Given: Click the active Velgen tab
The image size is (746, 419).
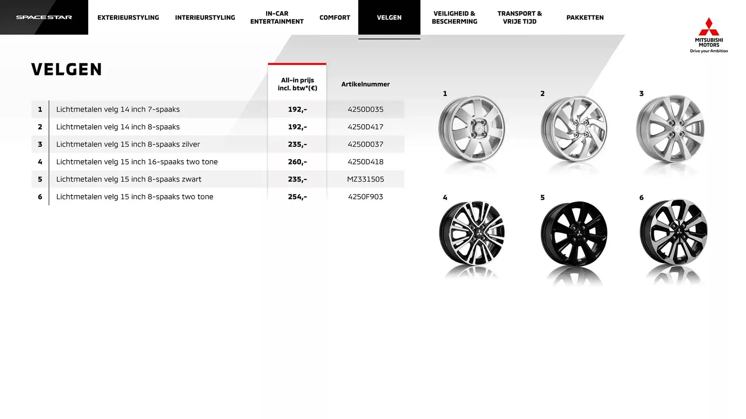Looking at the screenshot, I should [x=389, y=17].
